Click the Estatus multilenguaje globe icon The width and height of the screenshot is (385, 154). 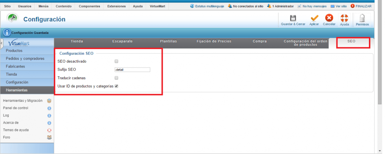[192, 6]
